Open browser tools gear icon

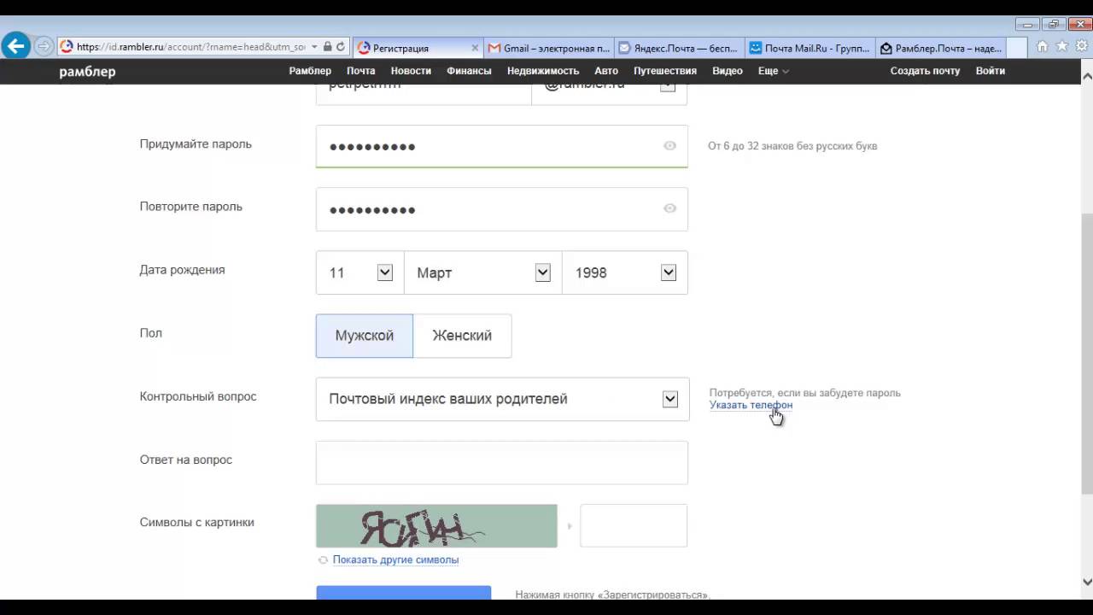click(1081, 47)
